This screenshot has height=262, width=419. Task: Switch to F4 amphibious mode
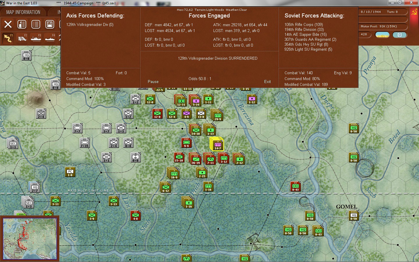[x=50, y=38]
